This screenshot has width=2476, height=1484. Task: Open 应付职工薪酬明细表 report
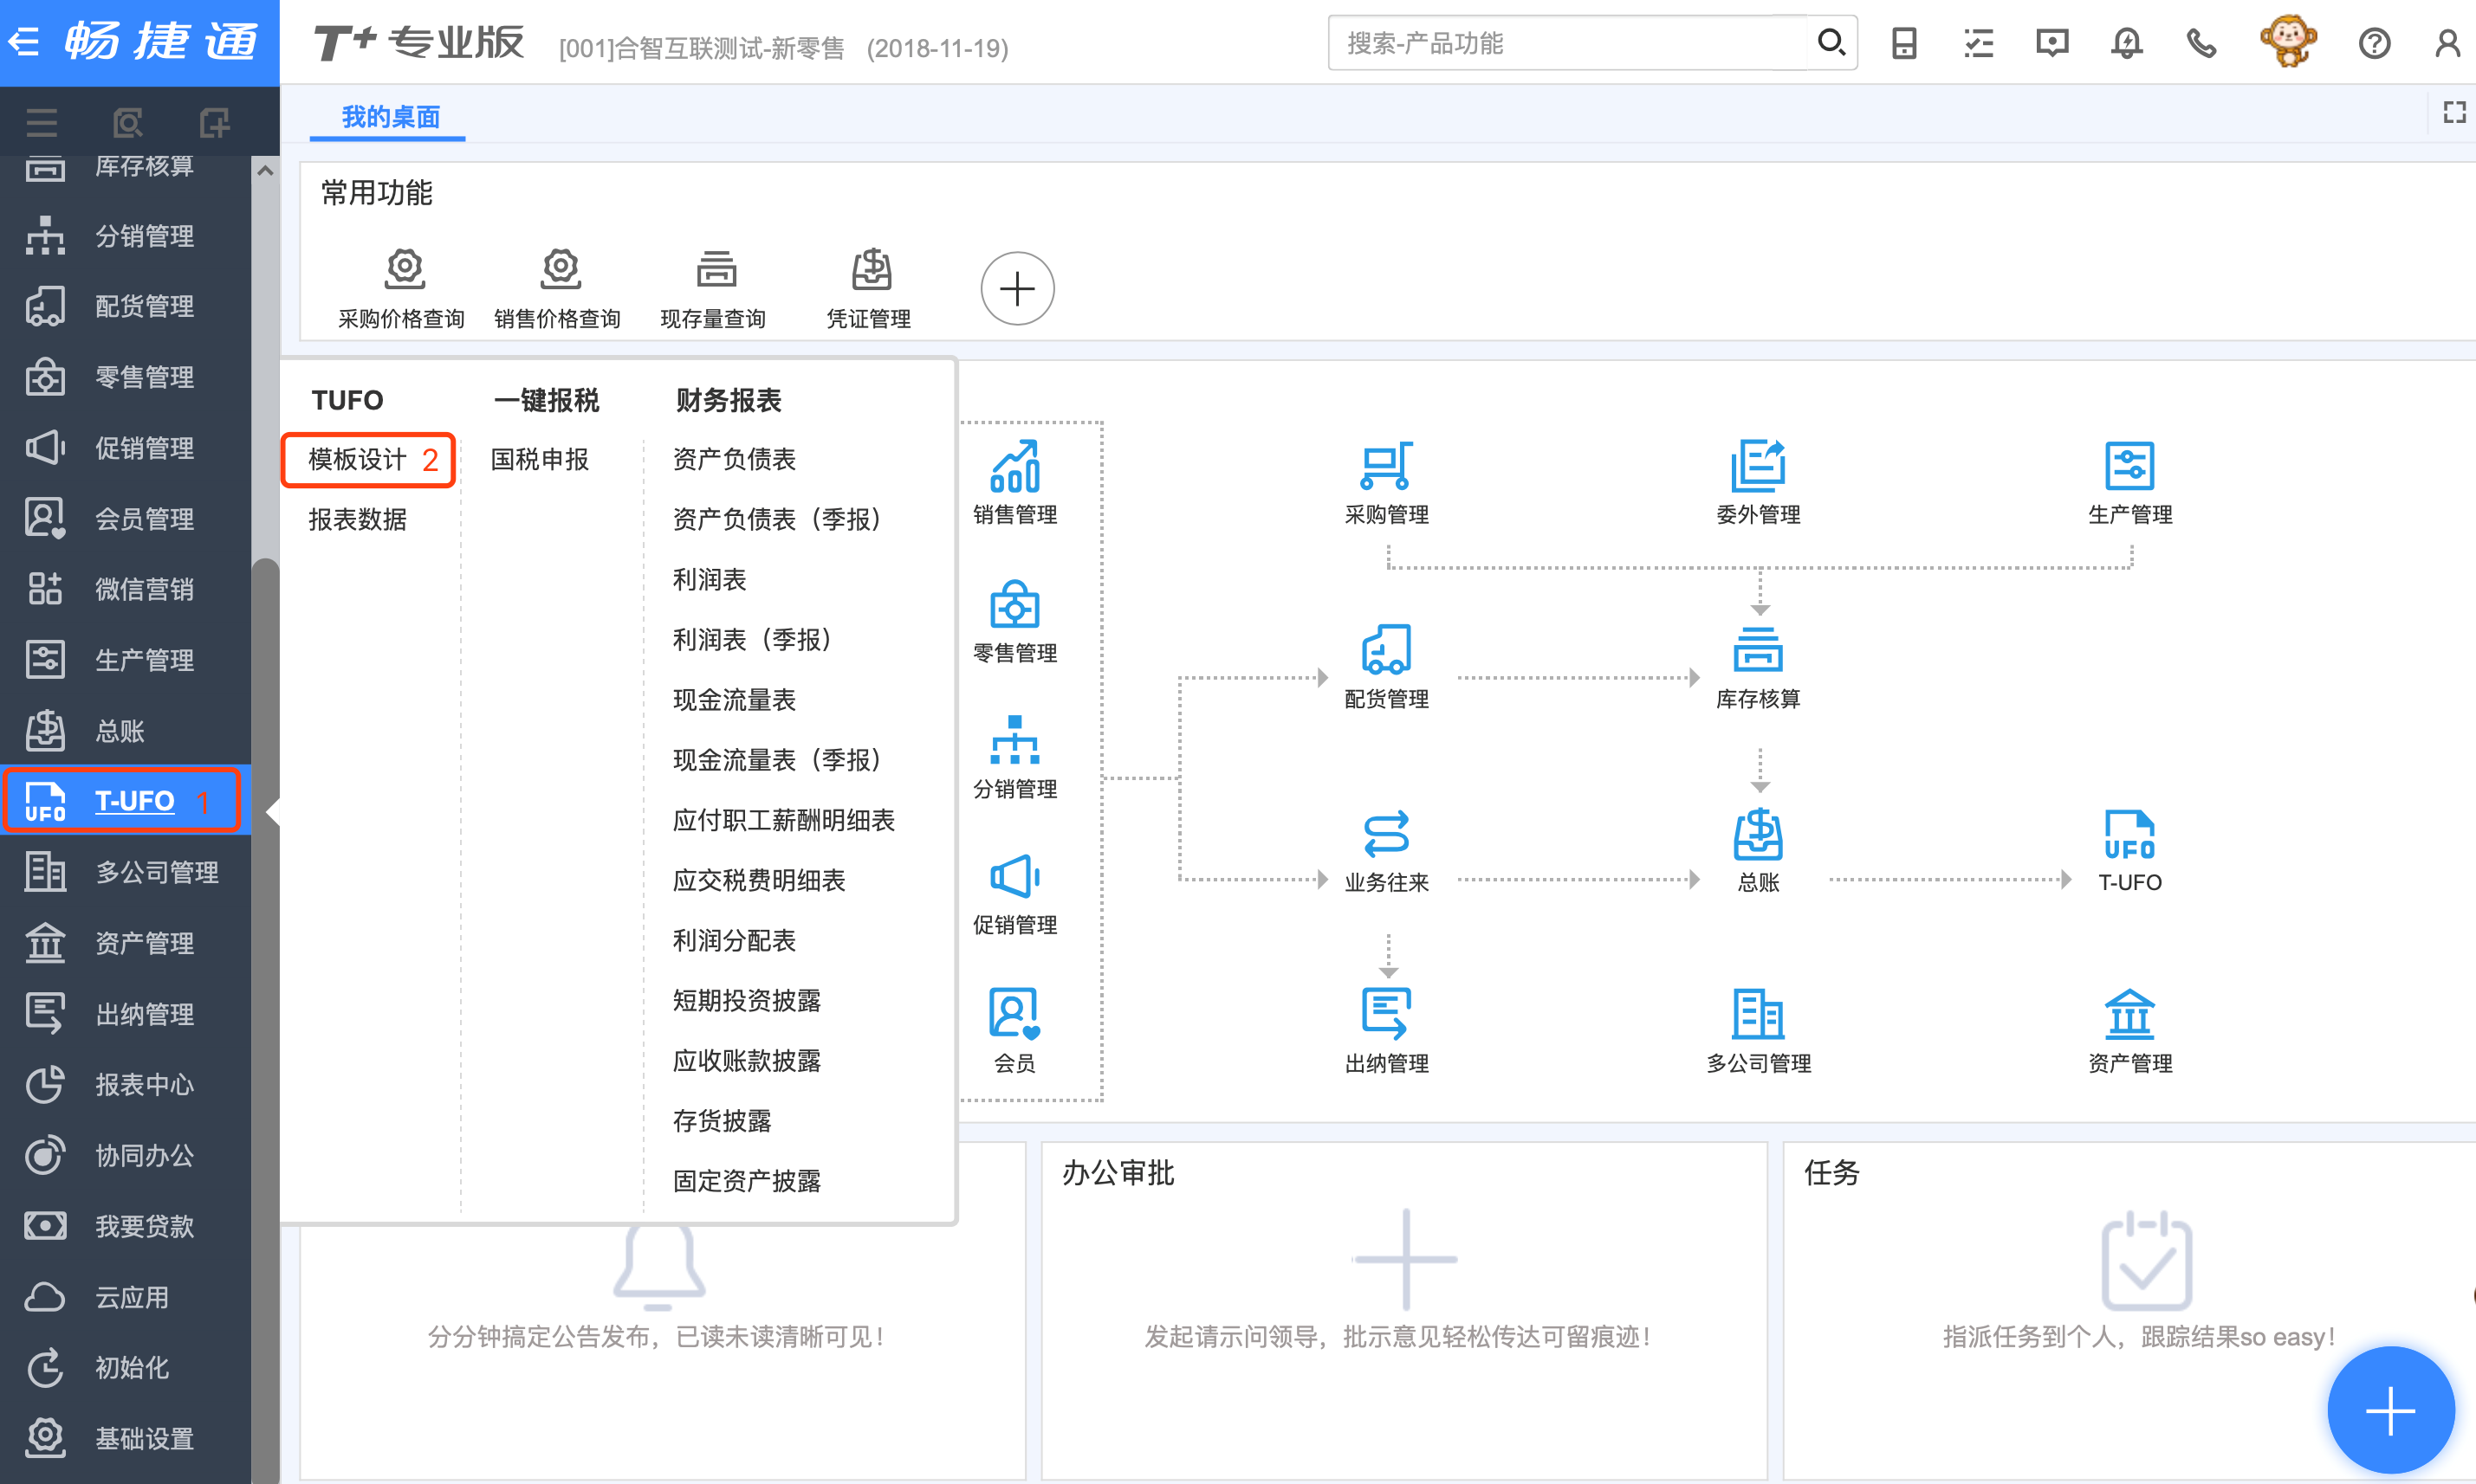784,820
